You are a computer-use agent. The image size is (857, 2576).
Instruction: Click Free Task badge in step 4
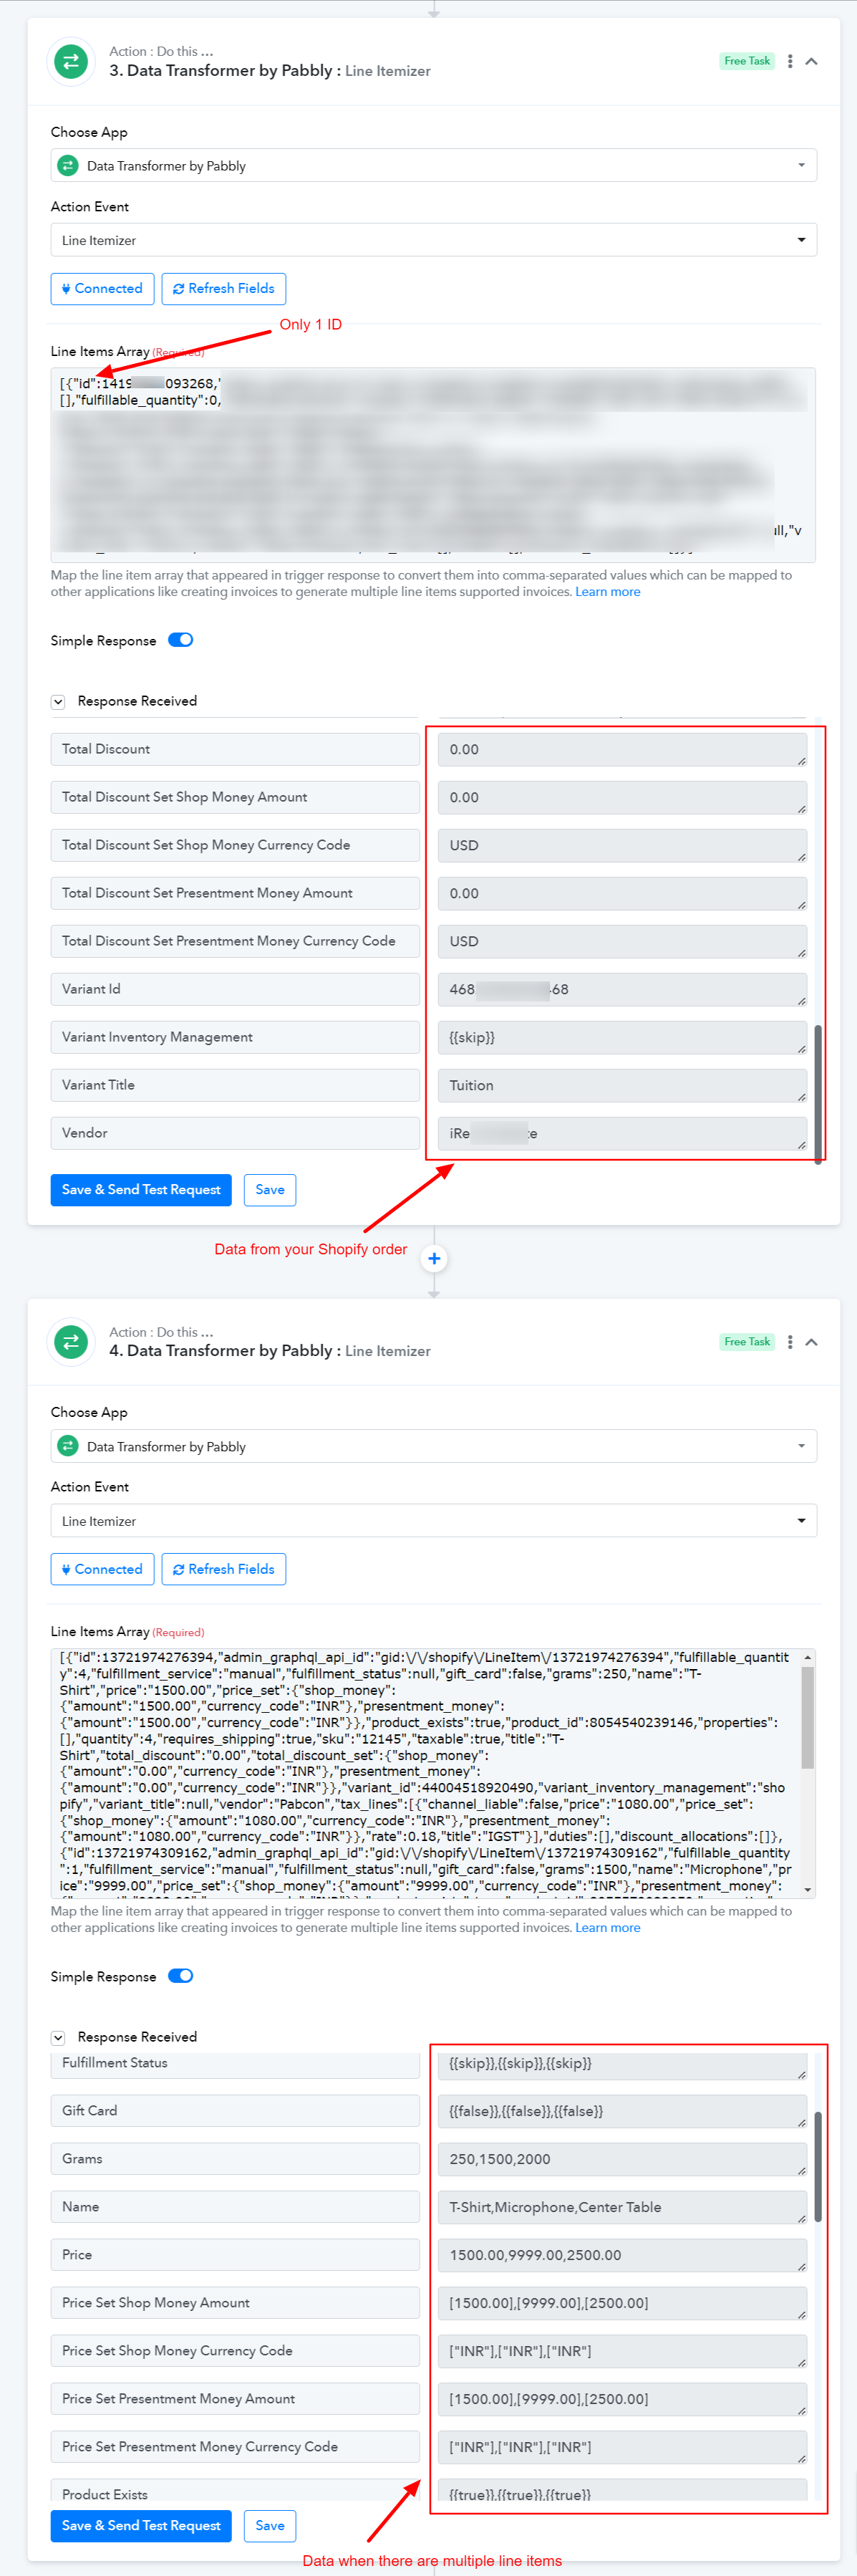[x=747, y=1342]
